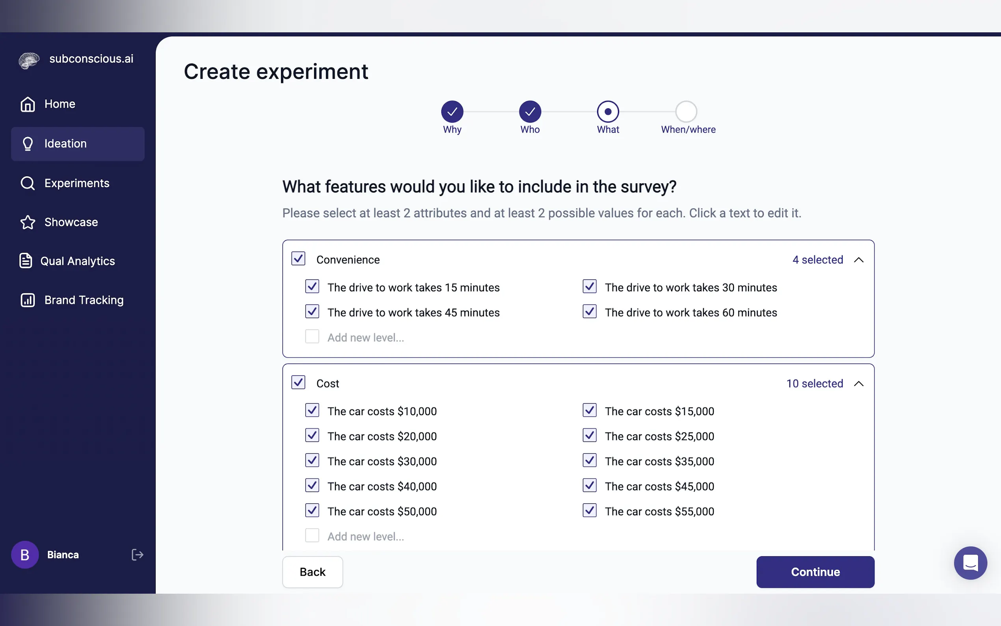Click the Brand Tracking chart icon

(x=28, y=300)
